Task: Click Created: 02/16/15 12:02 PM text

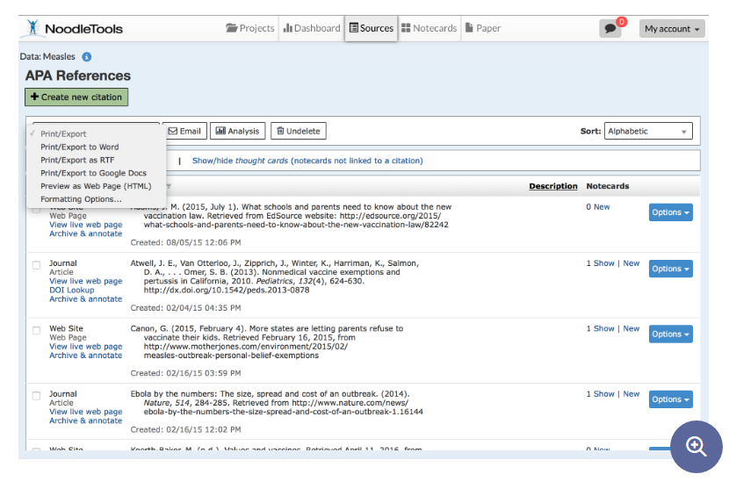Action: coord(185,429)
